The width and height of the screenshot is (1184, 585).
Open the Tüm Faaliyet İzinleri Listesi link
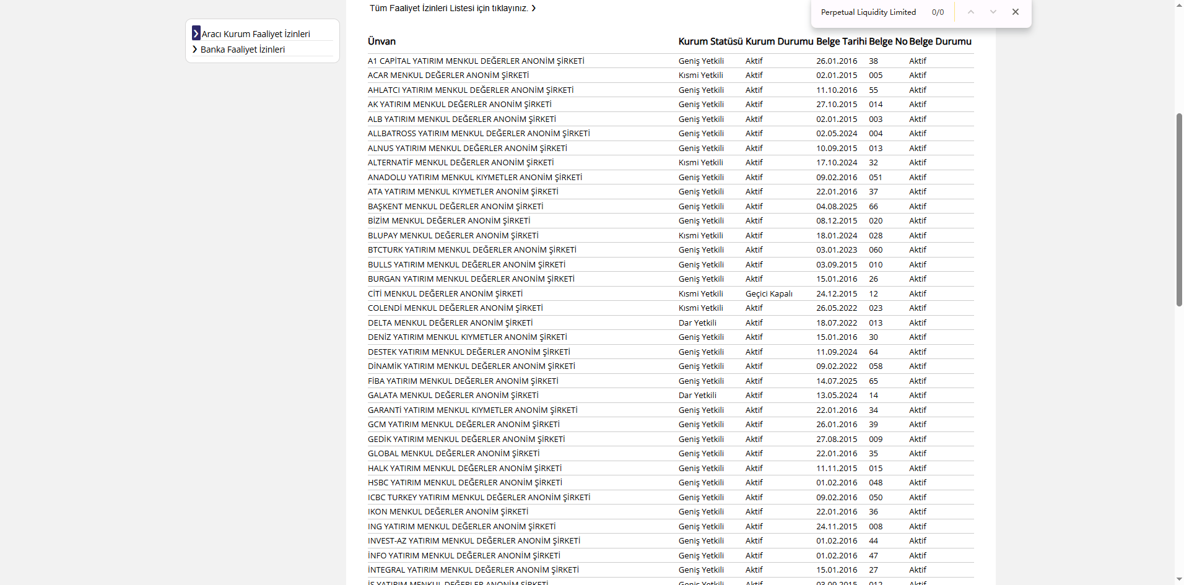[448, 8]
